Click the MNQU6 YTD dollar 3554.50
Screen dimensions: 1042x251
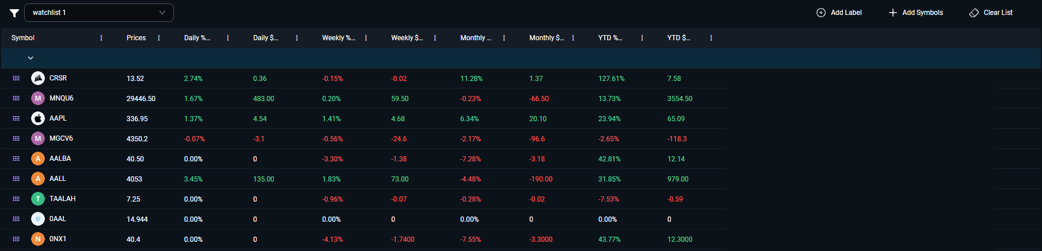click(680, 99)
